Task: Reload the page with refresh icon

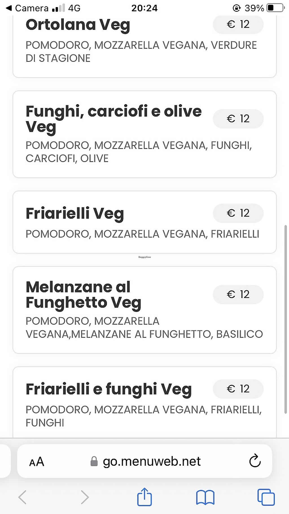Action: point(255,461)
